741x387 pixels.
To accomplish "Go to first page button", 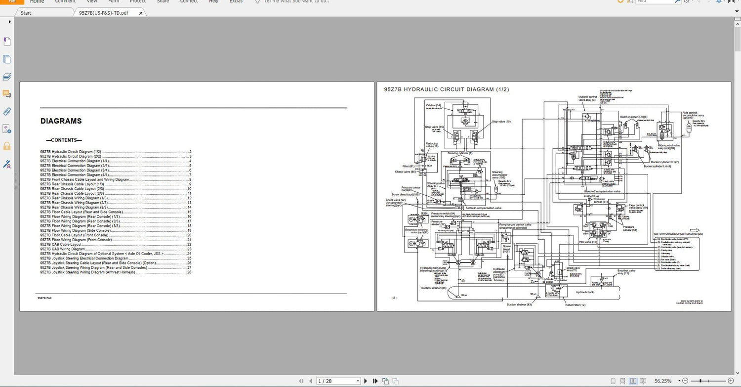I will (301, 381).
